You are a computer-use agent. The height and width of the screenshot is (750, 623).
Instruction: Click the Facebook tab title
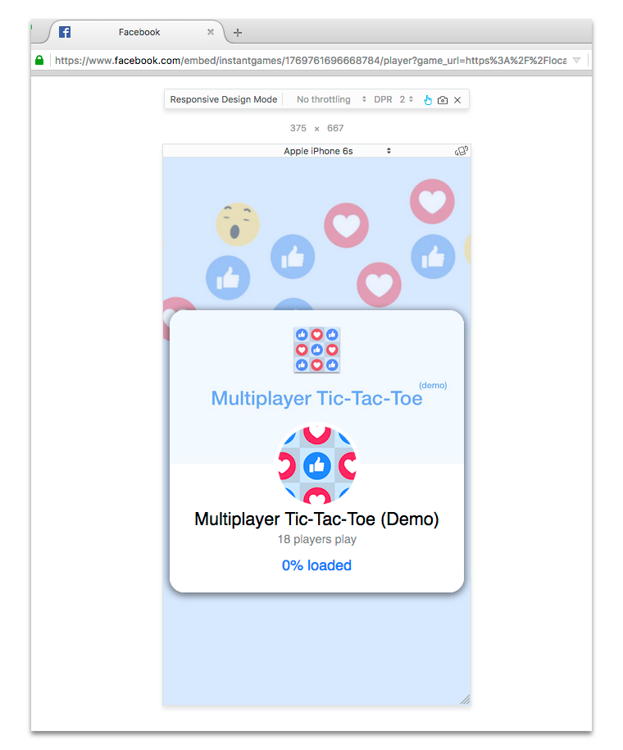pos(139,32)
